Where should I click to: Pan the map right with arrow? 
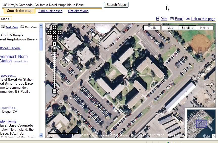click(x=59, y=32)
